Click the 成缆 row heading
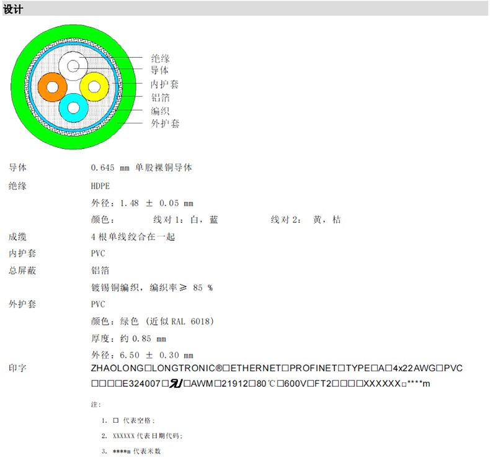490x460 pixels. tap(17, 237)
